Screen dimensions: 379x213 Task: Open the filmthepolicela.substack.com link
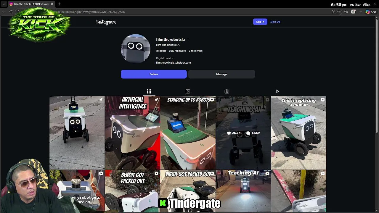174,63
